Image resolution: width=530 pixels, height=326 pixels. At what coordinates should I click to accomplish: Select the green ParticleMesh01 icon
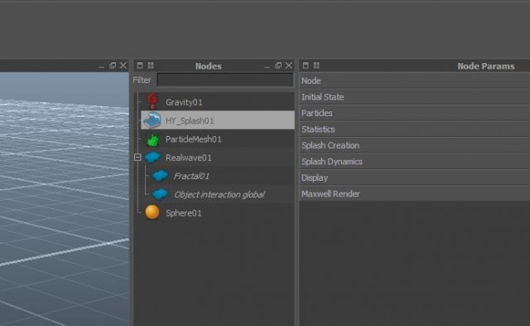click(x=152, y=139)
